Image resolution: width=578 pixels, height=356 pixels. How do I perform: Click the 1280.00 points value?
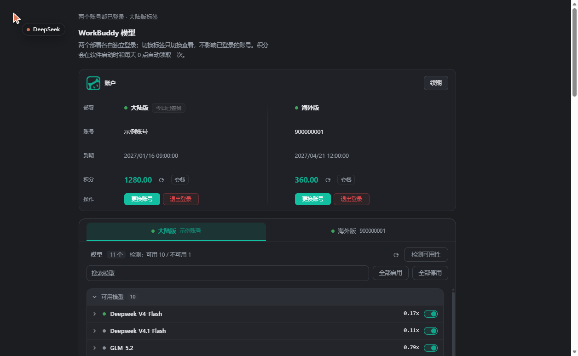coord(138,180)
